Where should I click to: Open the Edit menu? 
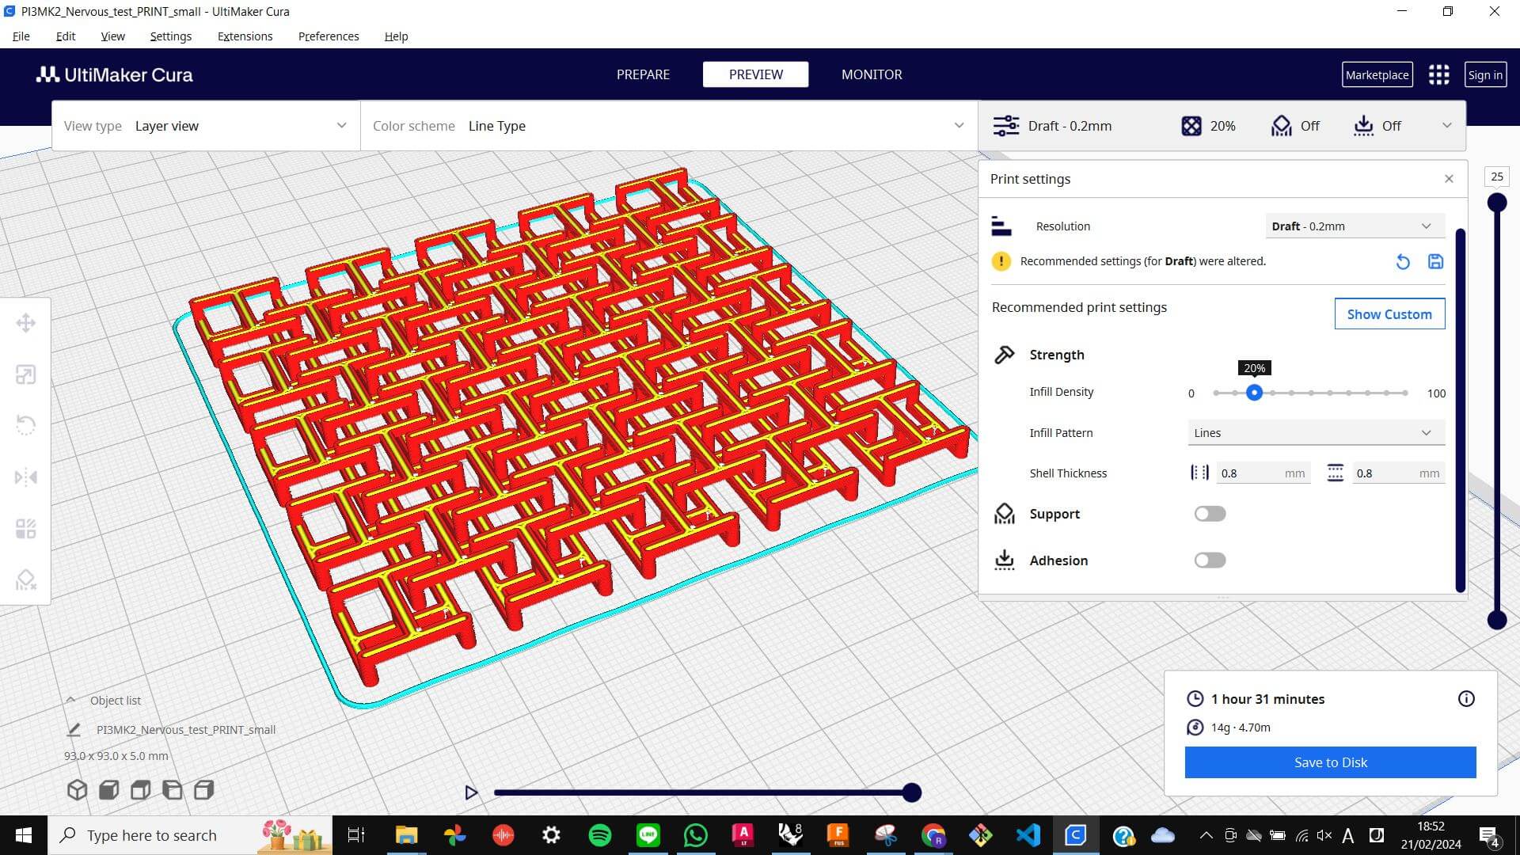pyautogui.click(x=66, y=36)
